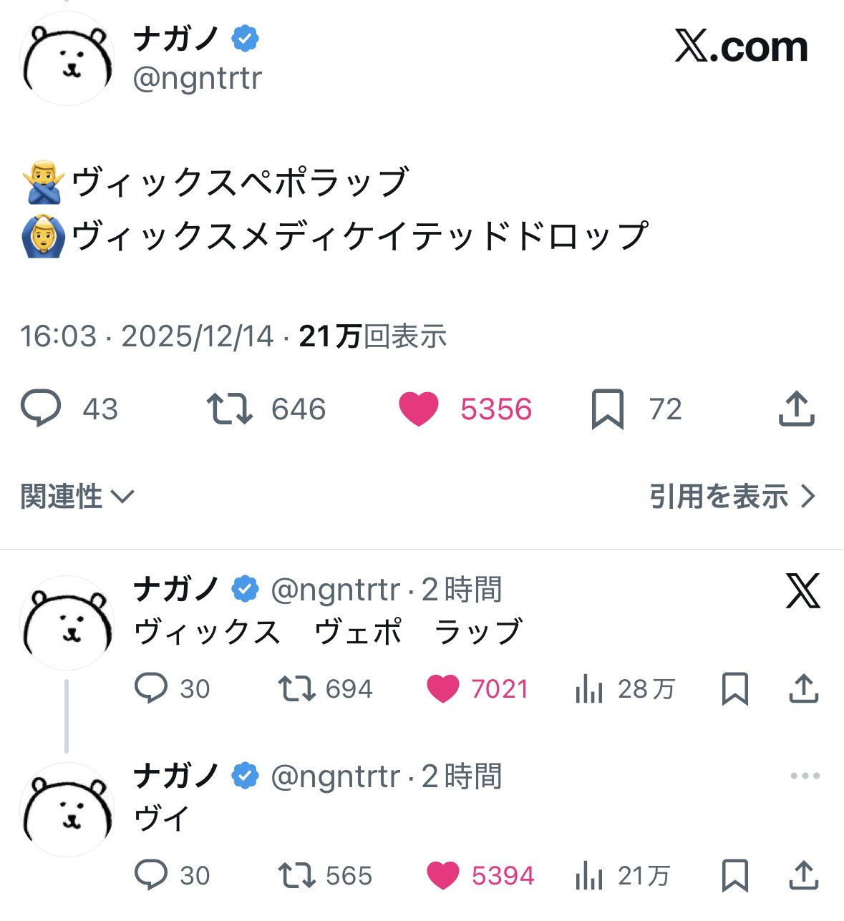The image size is (844, 921).
Task: Reply to the main Vicks post
Action: pos(41,409)
